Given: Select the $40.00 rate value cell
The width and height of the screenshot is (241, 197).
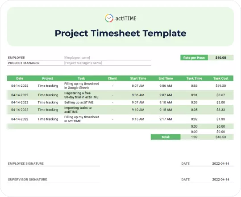Looking at the screenshot, I should click(x=221, y=58).
